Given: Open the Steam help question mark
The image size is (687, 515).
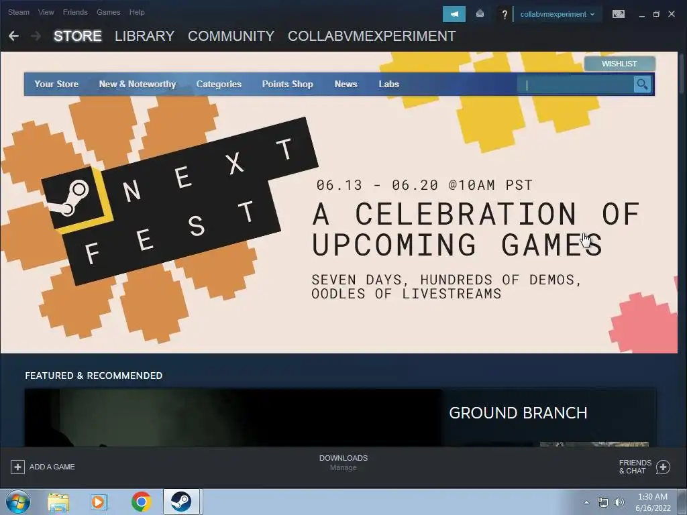Looking at the screenshot, I should point(505,15).
